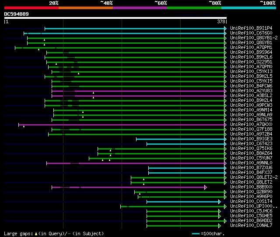Click the white query sequence bar

(115, 18)
